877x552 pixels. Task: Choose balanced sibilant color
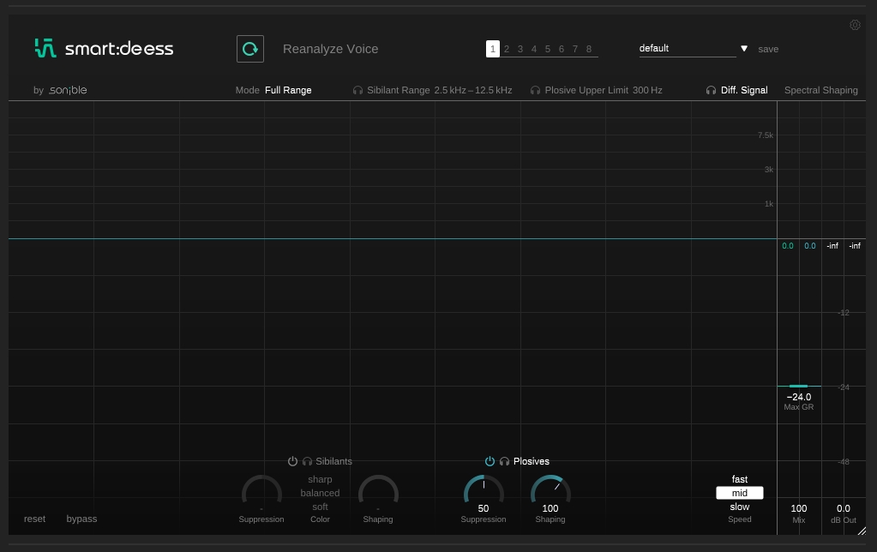coord(320,493)
